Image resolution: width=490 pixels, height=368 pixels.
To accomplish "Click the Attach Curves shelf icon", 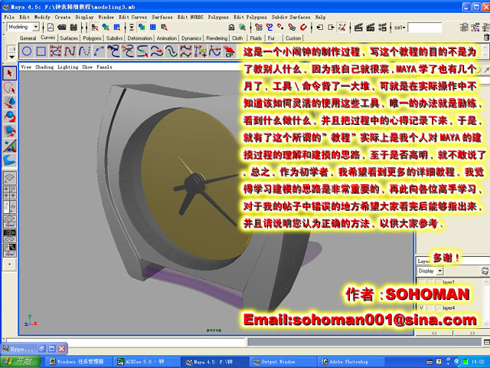I will point(113,51).
